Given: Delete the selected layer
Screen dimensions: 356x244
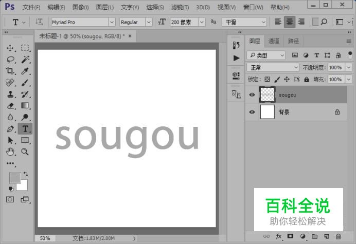Looking at the screenshot, I should [x=339, y=236].
